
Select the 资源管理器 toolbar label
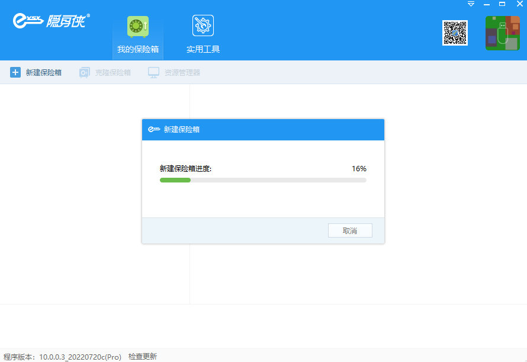click(x=182, y=73)
